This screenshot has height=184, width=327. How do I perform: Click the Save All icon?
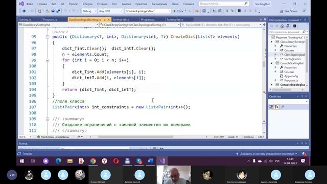point(58,11)
